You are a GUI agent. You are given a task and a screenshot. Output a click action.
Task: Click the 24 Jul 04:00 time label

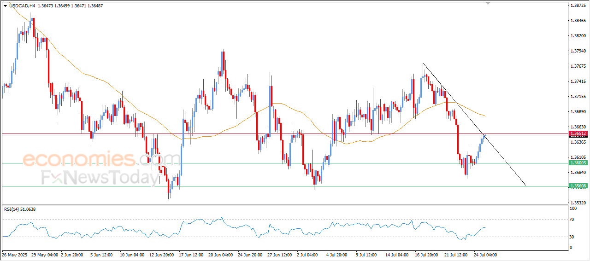[485, 255]
